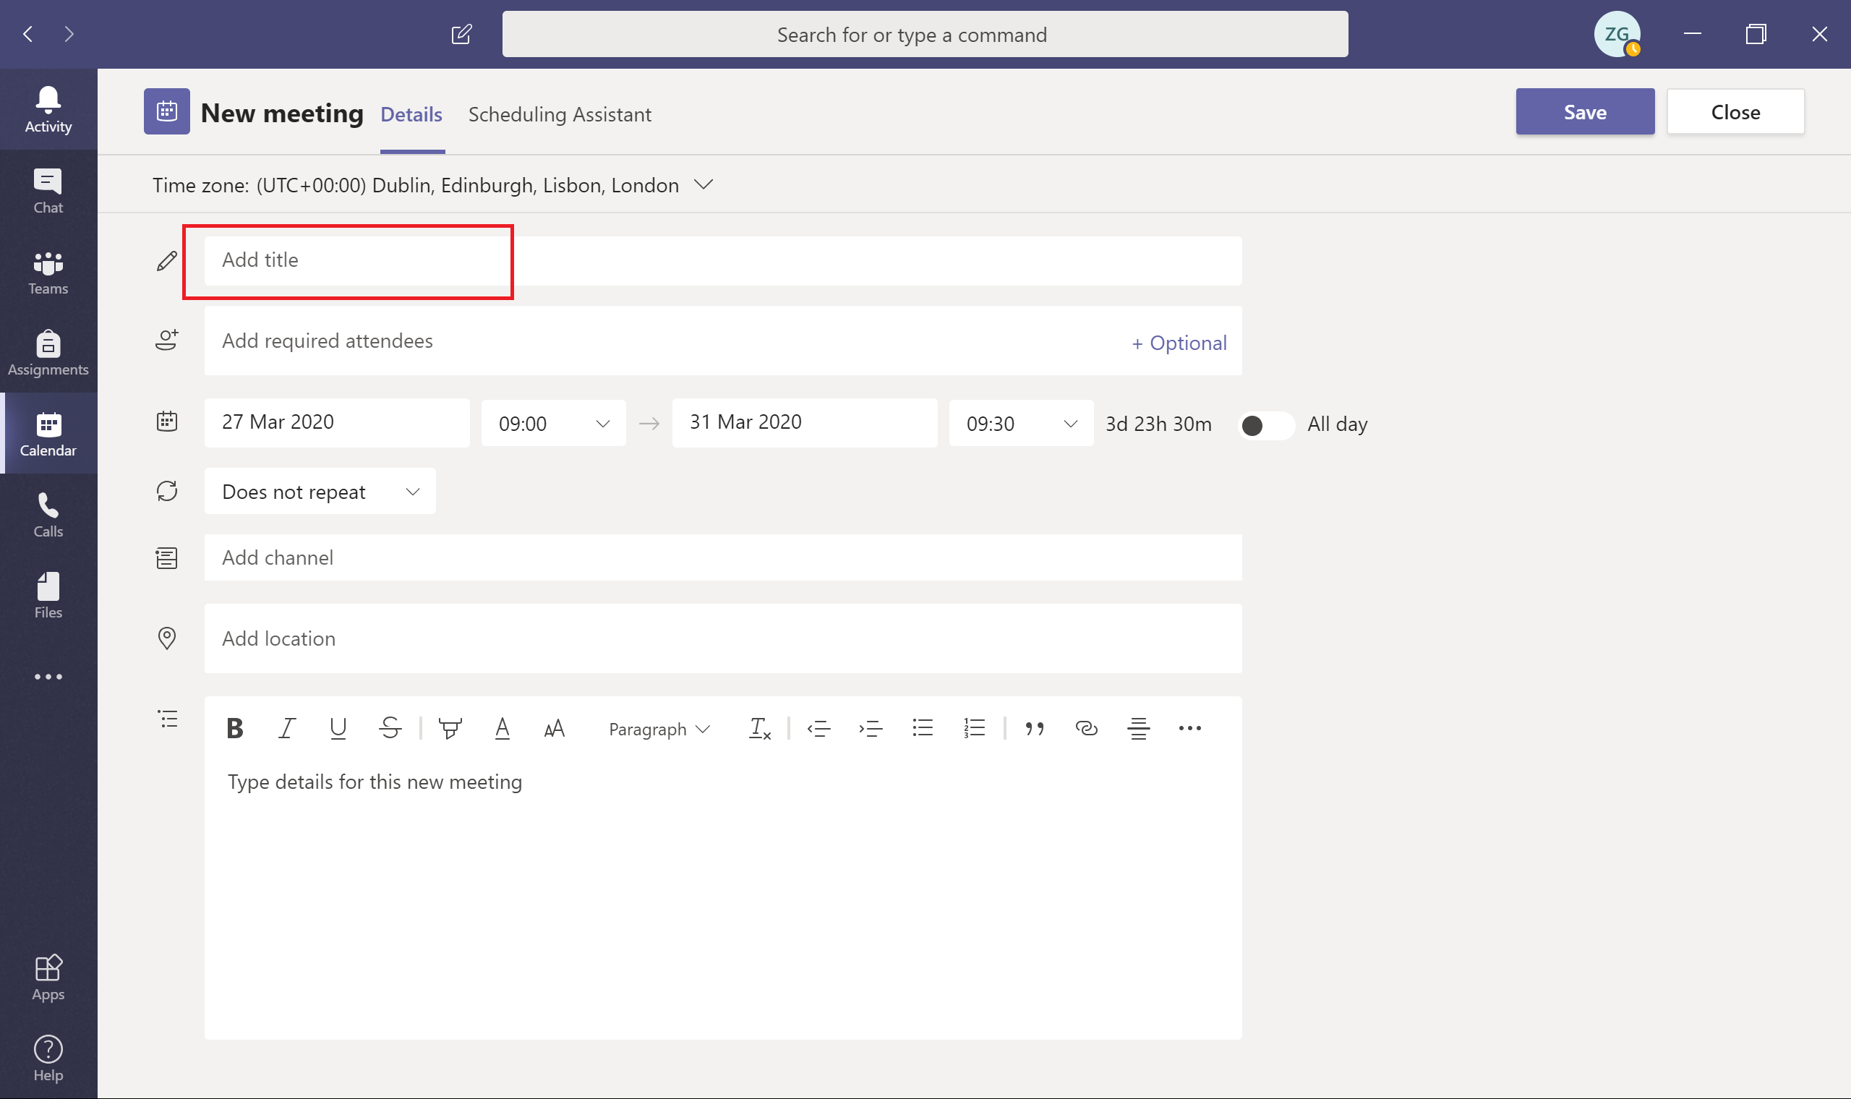Save the new meeting
Screen dimensions: 1851x1099
[1585, 113]
